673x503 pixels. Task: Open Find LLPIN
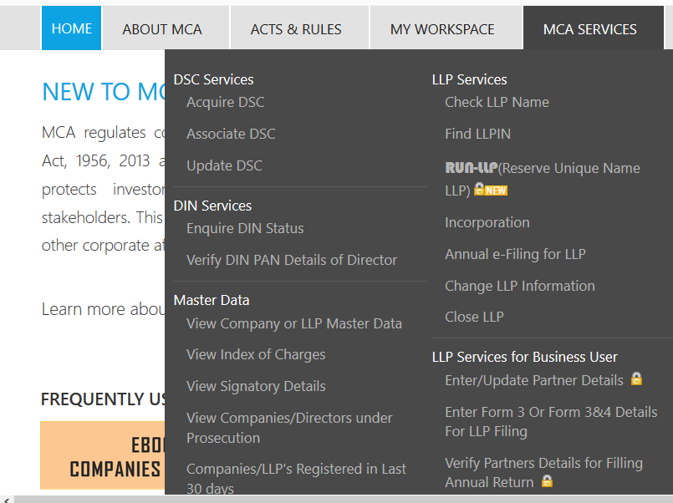tap(477, 134)
